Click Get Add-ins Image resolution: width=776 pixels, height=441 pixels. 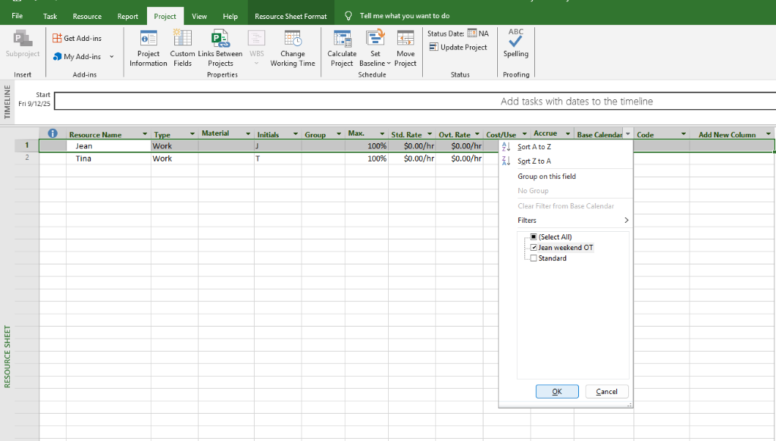77,38
